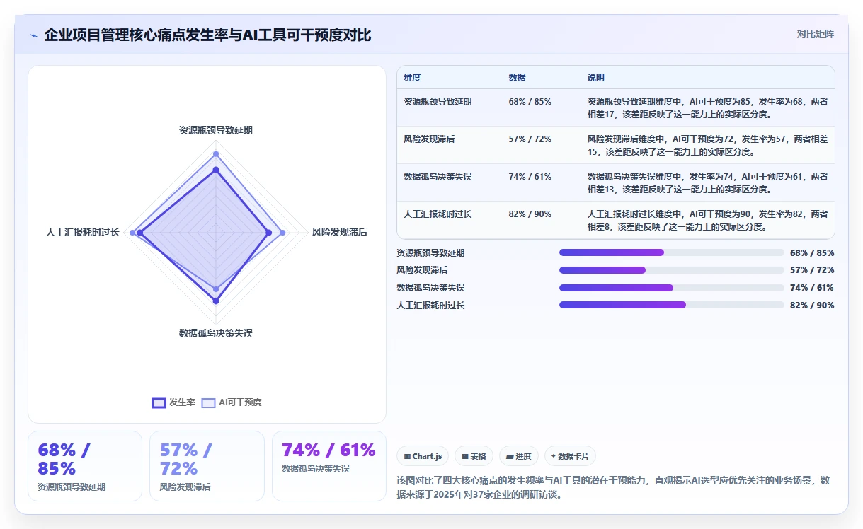Click the AI可干预度 data point on 数据孤岛决策失误 axis
Image resolution: width=863 pixels, height=529 pixels.
click(x=216, y=289)
